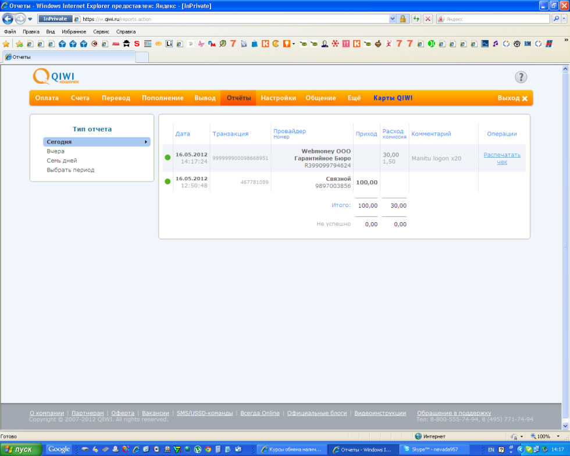Open the Настройки tab

click(x=278, y=98)
